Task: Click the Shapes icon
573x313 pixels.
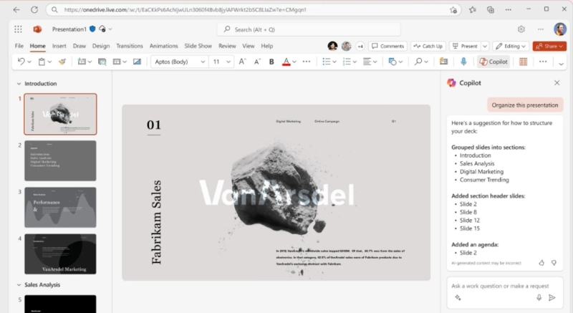Action: click(x=393, y=62)
